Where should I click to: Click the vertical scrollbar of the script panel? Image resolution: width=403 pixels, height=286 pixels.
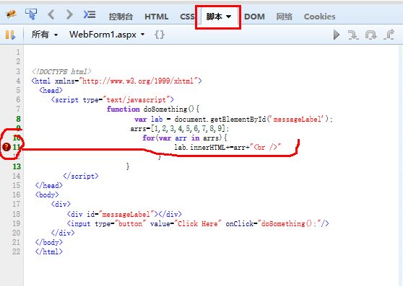(401, 165)
